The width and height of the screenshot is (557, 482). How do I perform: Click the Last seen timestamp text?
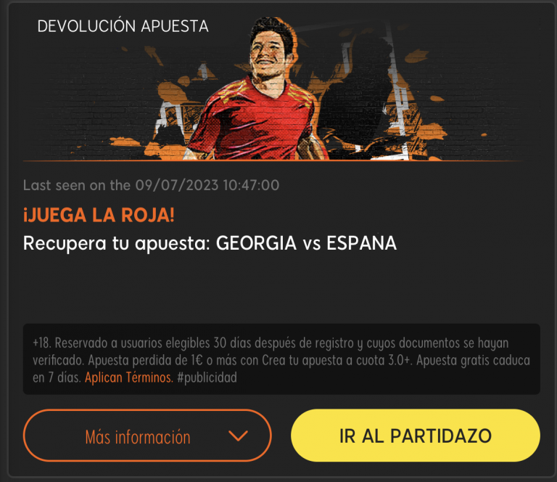(x=151, y=185)
